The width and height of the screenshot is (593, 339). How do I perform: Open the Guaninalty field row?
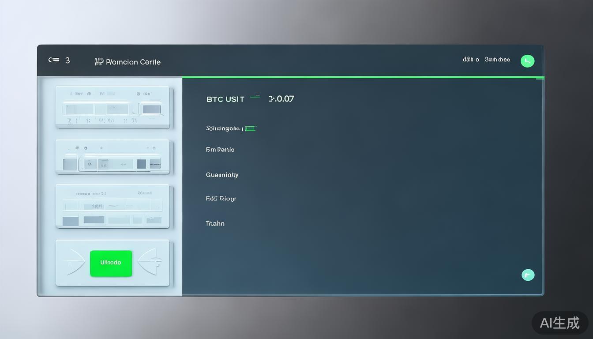tap(222, 175)
